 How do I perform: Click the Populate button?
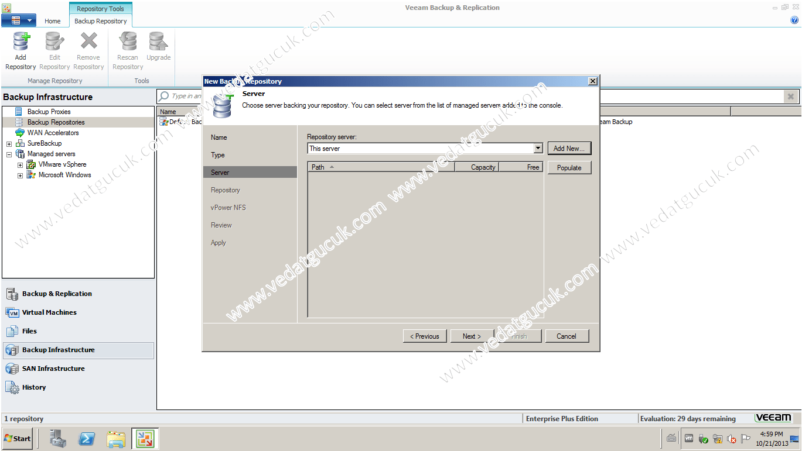tap(569, 168)
